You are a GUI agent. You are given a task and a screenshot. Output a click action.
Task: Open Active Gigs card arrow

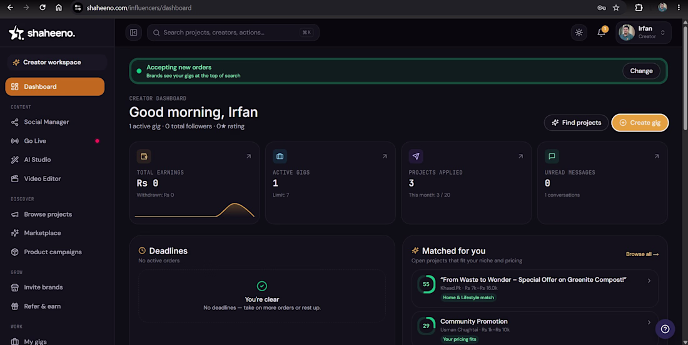(x=385, y=156)
